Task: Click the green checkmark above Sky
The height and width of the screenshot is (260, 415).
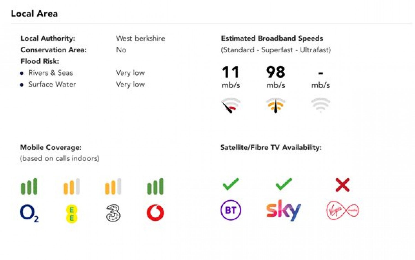Action: (x=284, y=184)
